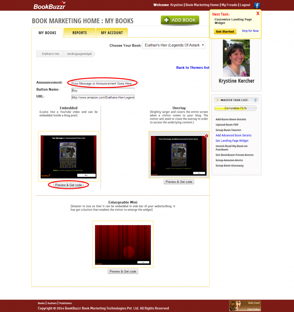
Task: Open the My Account tab
Action: 112,33
